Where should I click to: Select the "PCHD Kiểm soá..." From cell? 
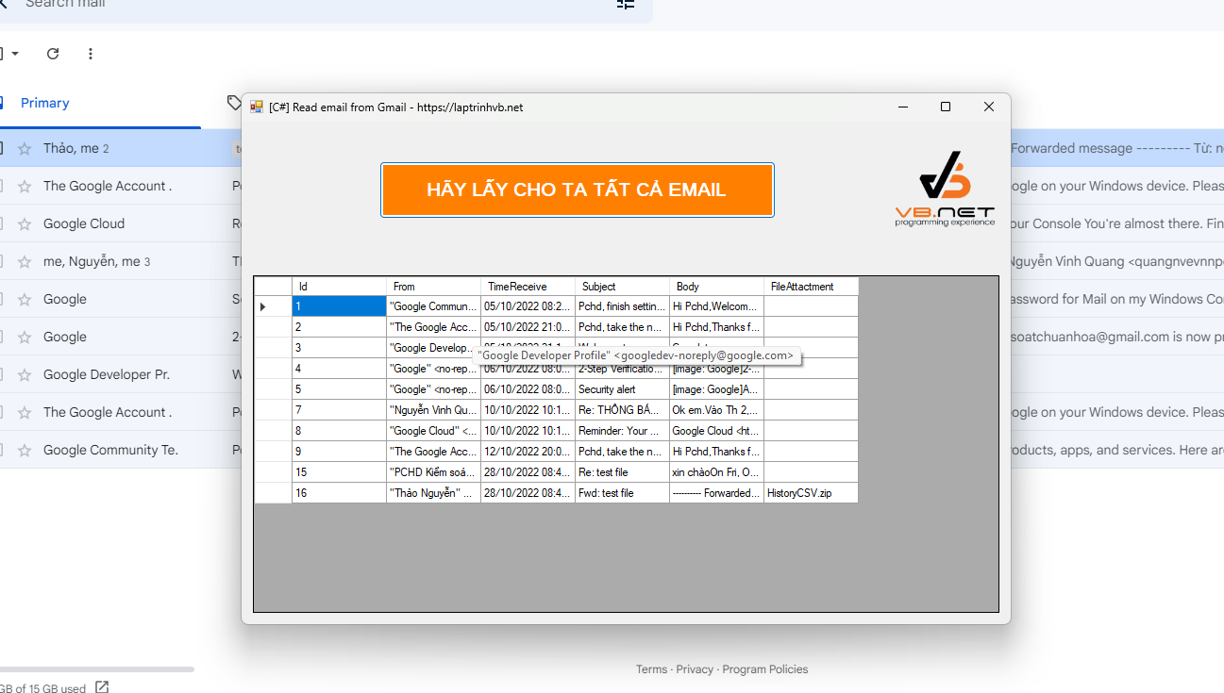[433, 472]
